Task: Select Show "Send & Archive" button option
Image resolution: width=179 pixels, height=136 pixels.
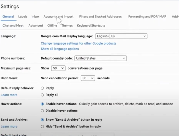Action: click(42, 120)
